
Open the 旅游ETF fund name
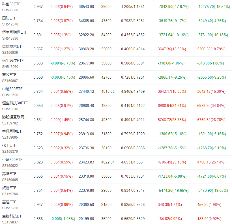(x=9, y=188)
